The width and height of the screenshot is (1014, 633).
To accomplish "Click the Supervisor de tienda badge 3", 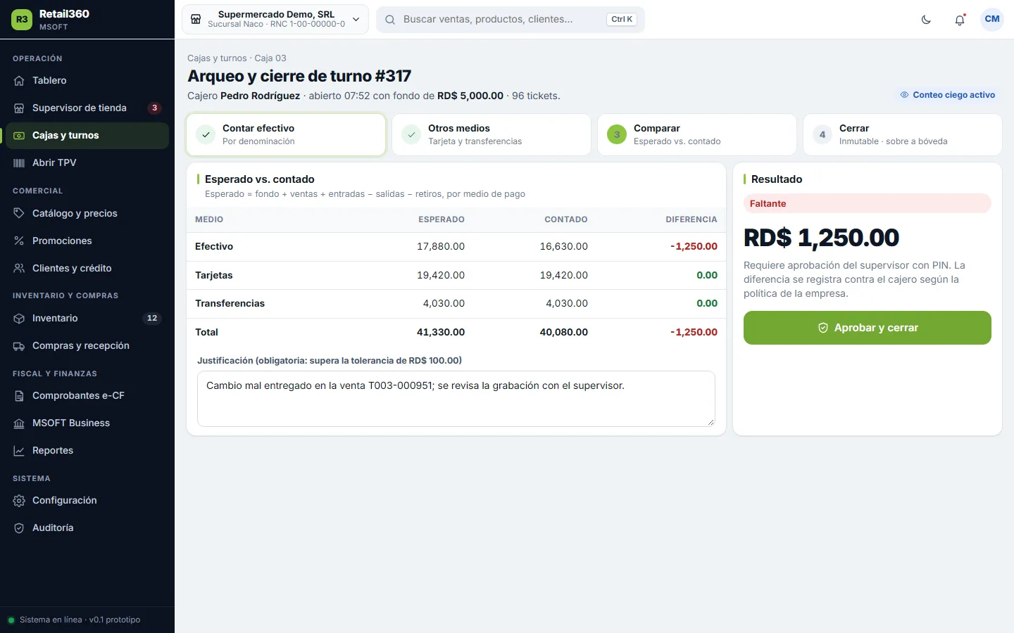I will click(x=154, y=108).
